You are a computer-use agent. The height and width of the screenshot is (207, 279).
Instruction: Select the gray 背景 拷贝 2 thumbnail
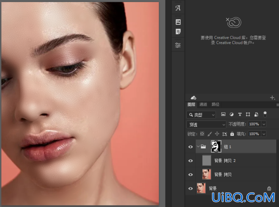click(x=207, y=160)
